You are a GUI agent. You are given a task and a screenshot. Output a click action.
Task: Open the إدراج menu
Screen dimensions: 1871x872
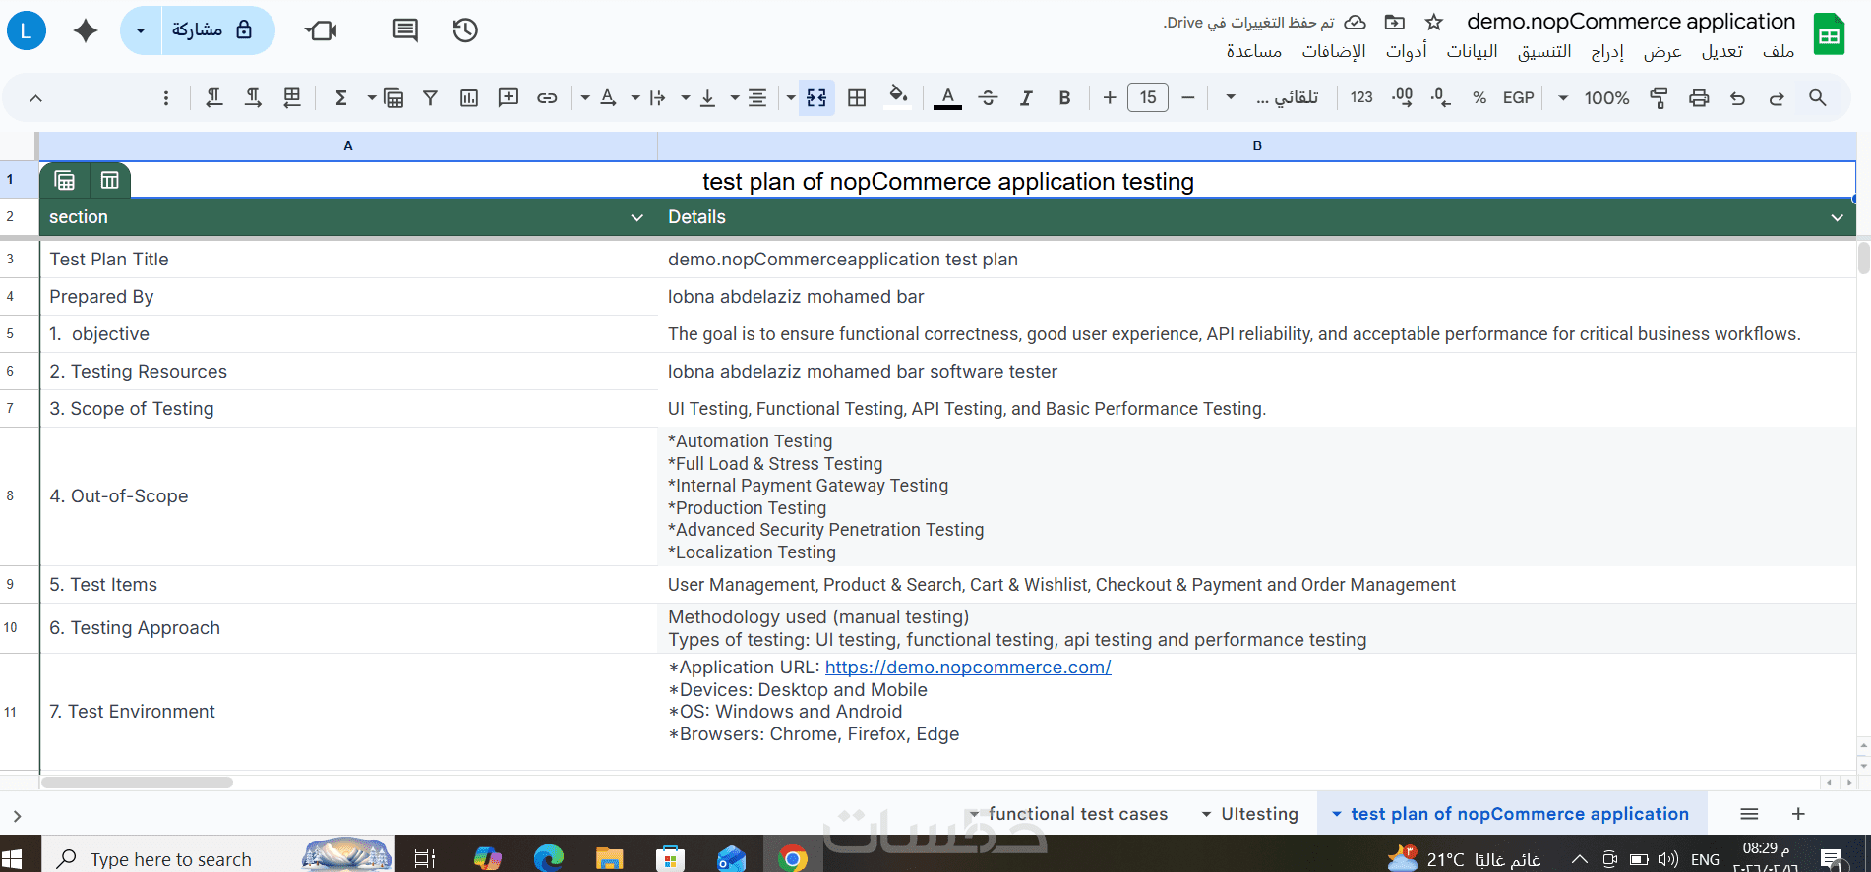[1607, 51]
